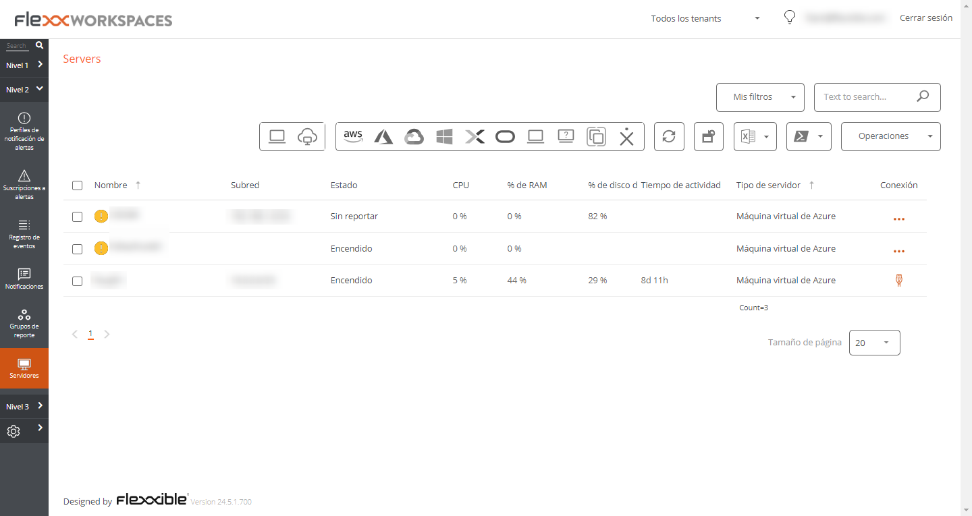Image resolution: width=972 pixels, height=516 pixels.
Task: Refresh the servers list
Action: (x=669, y=136)
